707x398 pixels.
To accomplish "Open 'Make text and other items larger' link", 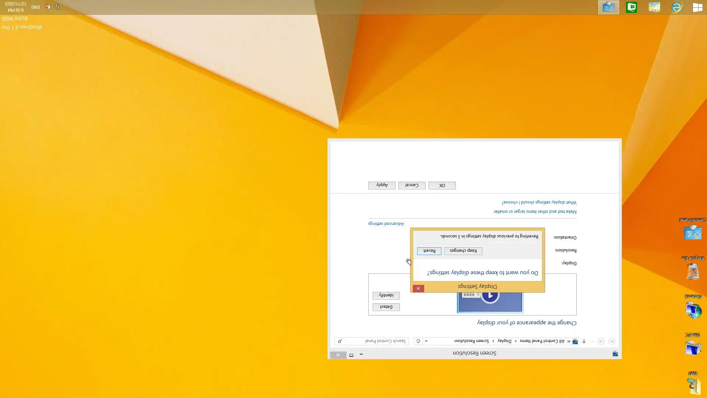I will tap(535, 211).
